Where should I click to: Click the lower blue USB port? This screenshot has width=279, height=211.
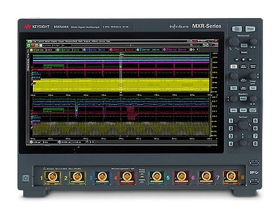[x=254, y=181]
